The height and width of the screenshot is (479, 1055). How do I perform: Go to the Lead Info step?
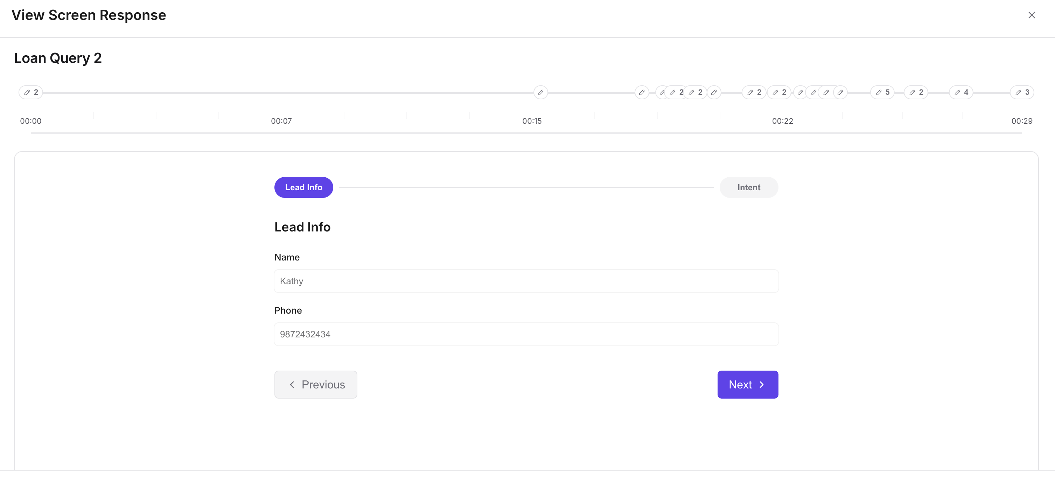pos(303,187)
